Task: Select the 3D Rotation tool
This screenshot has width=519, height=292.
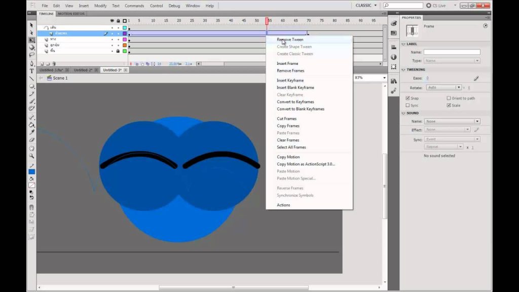Action: [31, 47]
